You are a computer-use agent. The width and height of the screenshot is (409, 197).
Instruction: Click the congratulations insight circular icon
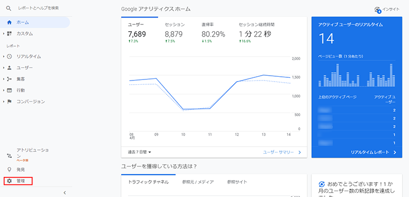(321, 184)
